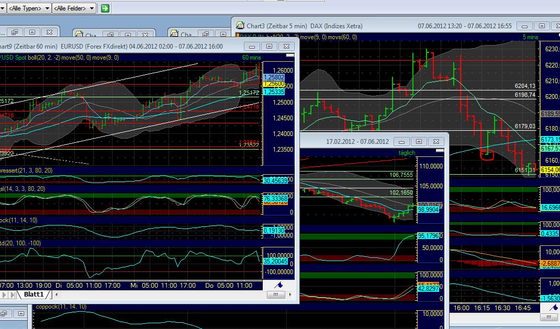560x329 pixels.
Task: Select the Chart3 candlestick chart icon
Action: click(240, 25)
